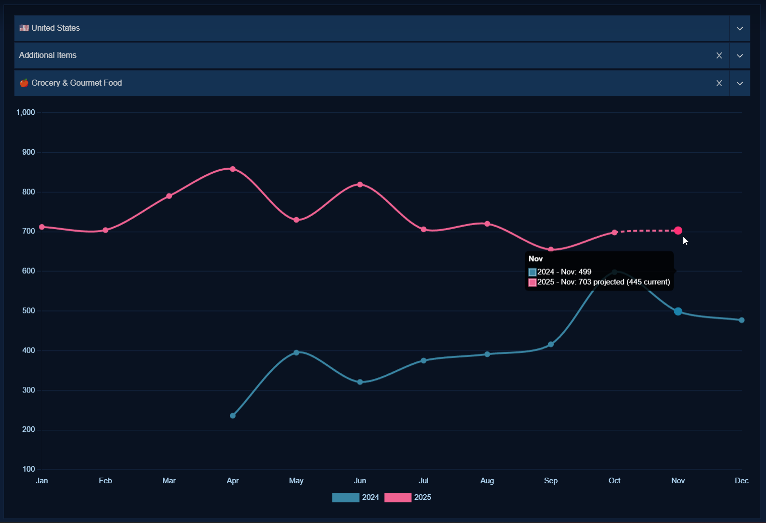Clear the Additional Items selection
This screenshot has height=523, width=766.
pyautogui.click(x=719, y=55)
